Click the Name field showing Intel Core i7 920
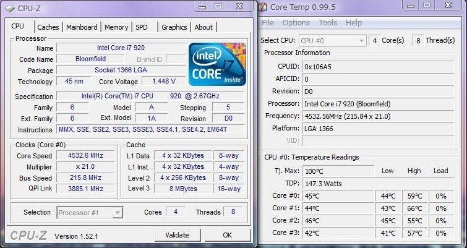The width and height of the screenshot is (467, 248). 121,48
